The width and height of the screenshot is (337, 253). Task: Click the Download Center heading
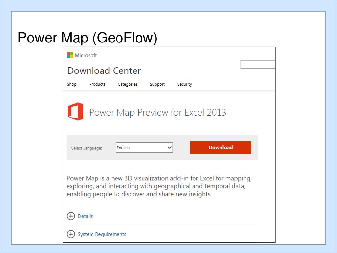click(104, 70)
